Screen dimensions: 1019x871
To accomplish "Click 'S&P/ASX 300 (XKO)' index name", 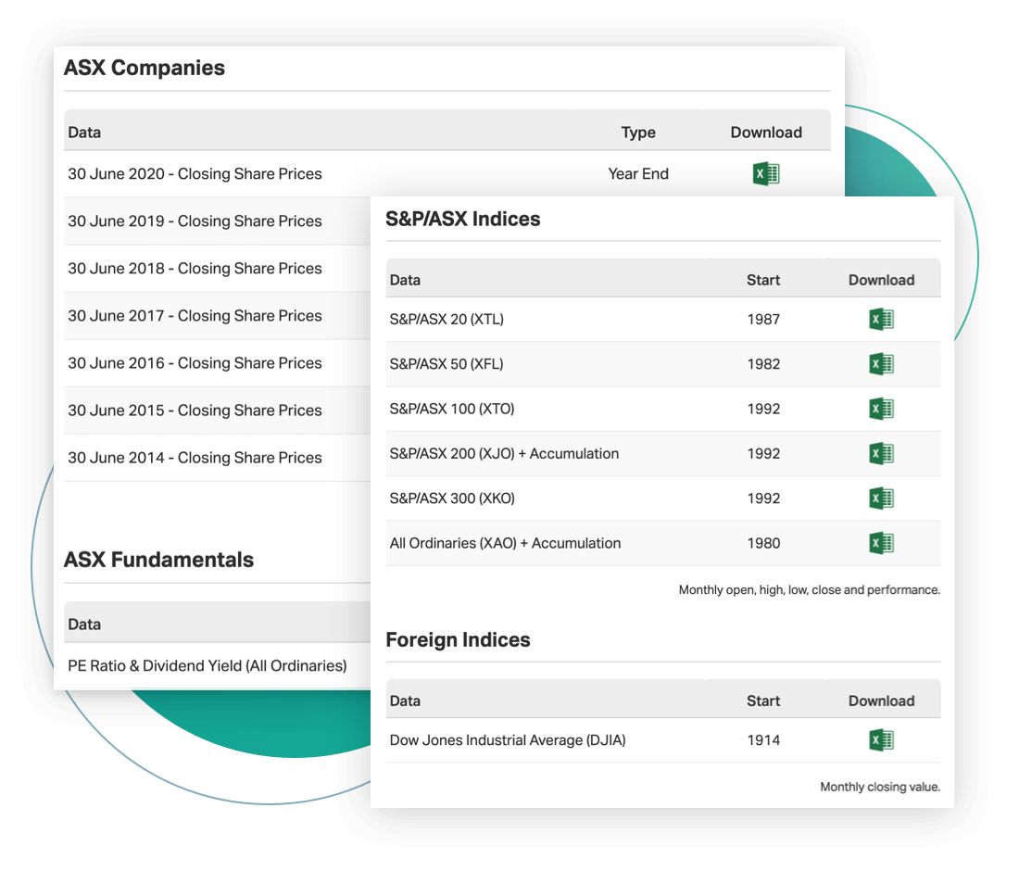I will click(x=452, y=499).
